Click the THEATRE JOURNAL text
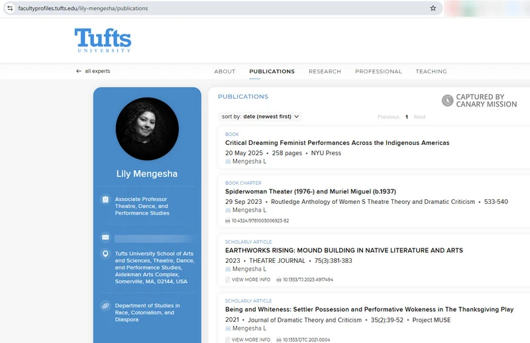 tap(277, 261)
